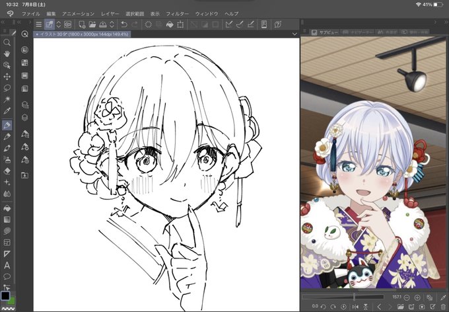
Task: Select the Move layer tool
Action: coord(7,77)
